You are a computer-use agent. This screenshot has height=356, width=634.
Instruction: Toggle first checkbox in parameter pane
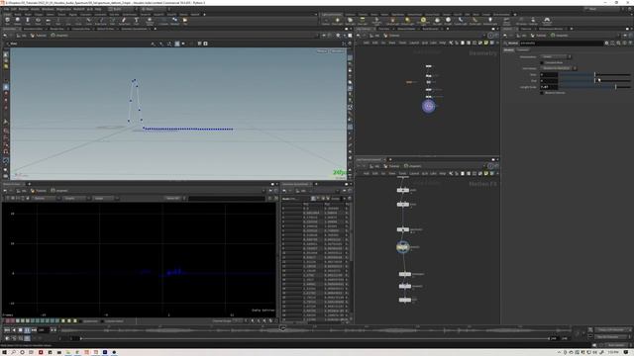[x=542, y=62]
